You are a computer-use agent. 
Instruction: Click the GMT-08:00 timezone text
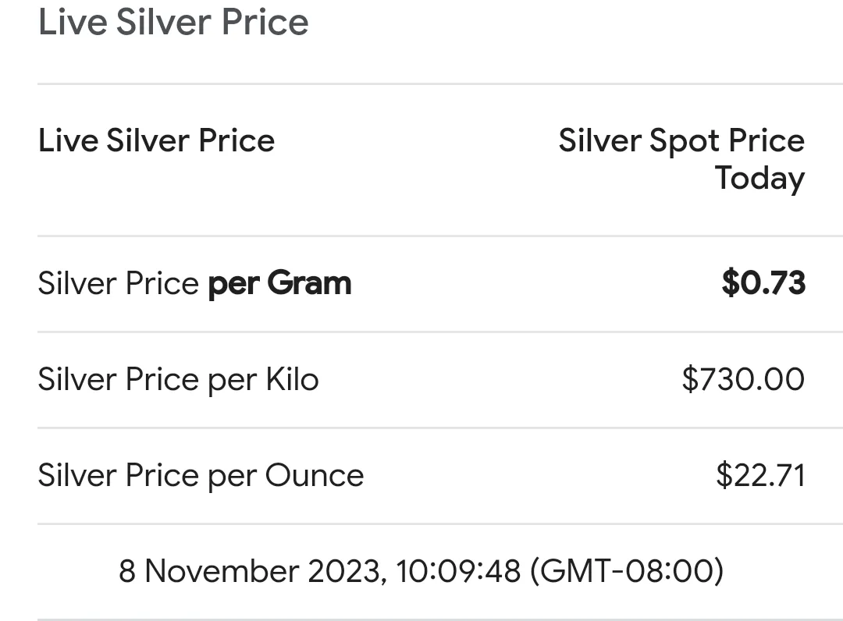[627, 572]
